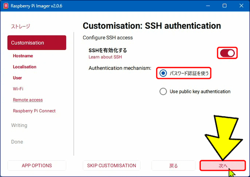The height and width of the screenshot is (177, 250).
Task: Open the Raspberry Pi Connect section
Action: [34, 111]
